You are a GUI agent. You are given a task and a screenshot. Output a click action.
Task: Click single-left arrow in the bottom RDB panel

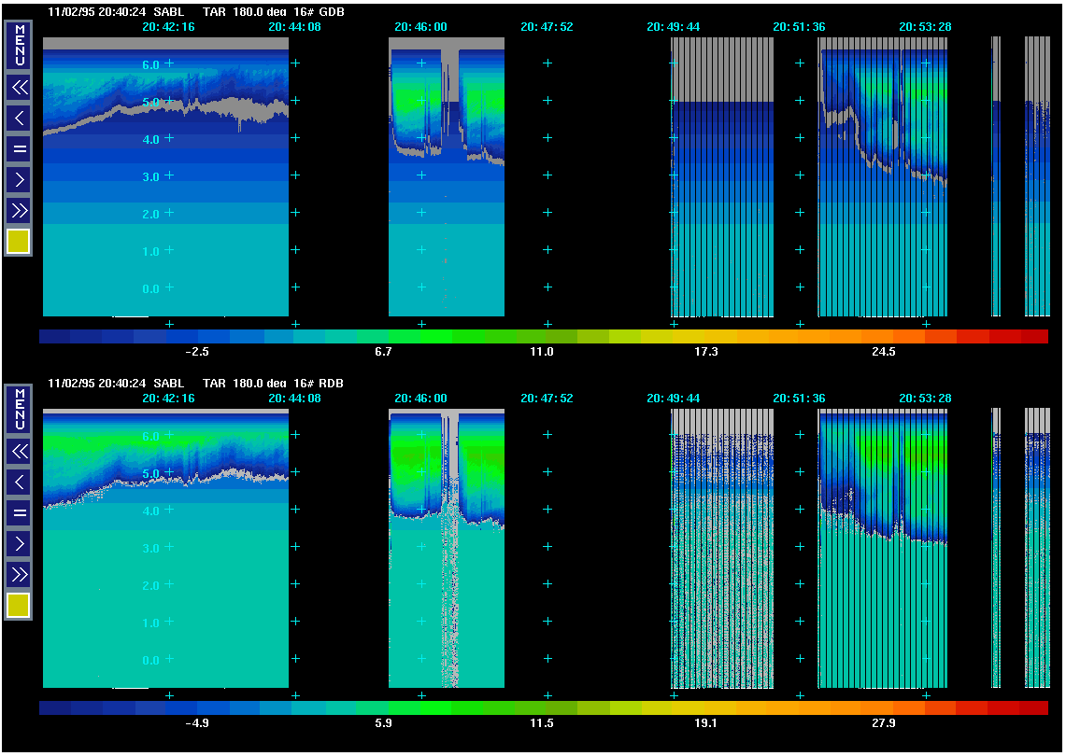click(19, 482)
